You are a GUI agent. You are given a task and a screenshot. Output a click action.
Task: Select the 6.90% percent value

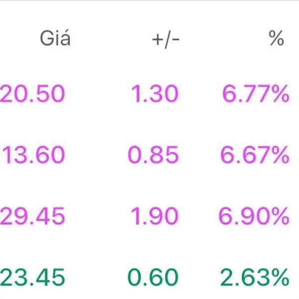coord(254,216)
